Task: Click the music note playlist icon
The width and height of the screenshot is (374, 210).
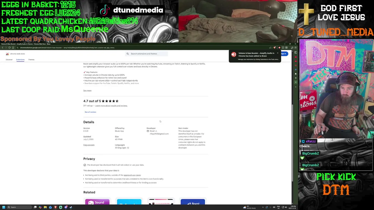Action: pos(292,48)
